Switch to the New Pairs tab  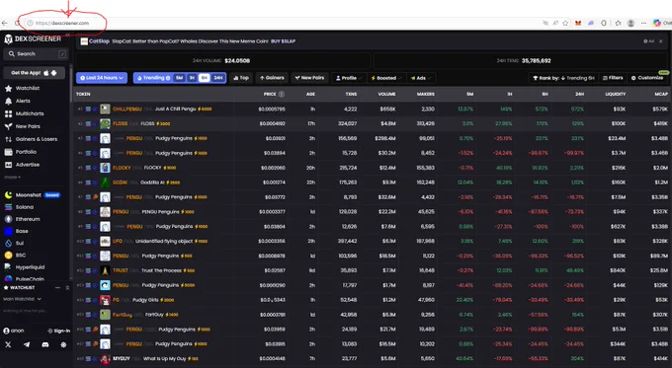coord(309,78)
